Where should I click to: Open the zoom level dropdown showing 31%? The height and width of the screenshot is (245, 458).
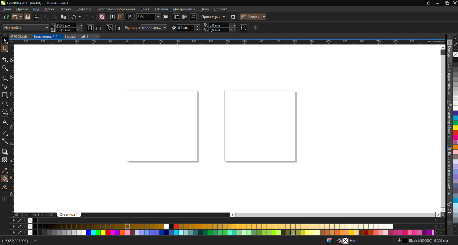click(158, 17)
